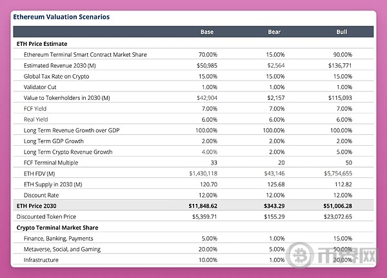This screenshot has width=387, height=278.
Task: Select the $50,985 estimated revenue value
Action: [x=207, y=65]
